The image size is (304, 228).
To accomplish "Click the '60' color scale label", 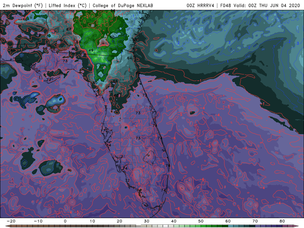I will pyautogui.click(x=228, y=221).
